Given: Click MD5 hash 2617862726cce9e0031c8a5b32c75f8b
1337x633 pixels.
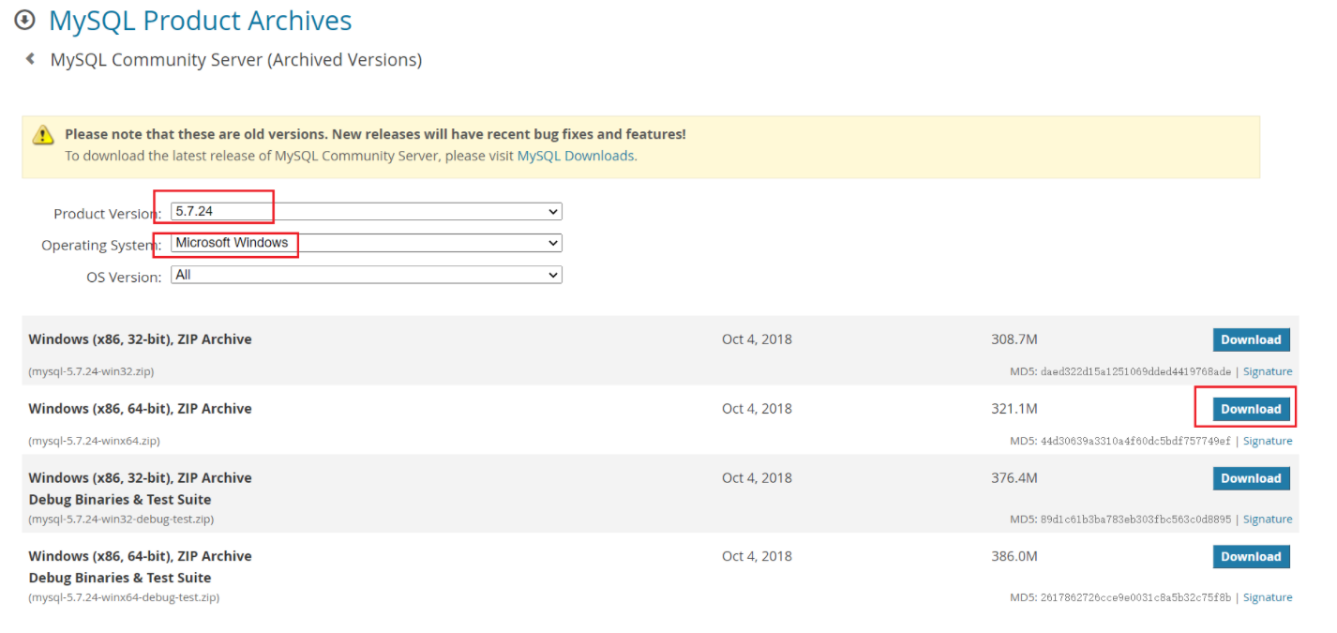Looking at the screenshot, I should (x=1135, y=597).
